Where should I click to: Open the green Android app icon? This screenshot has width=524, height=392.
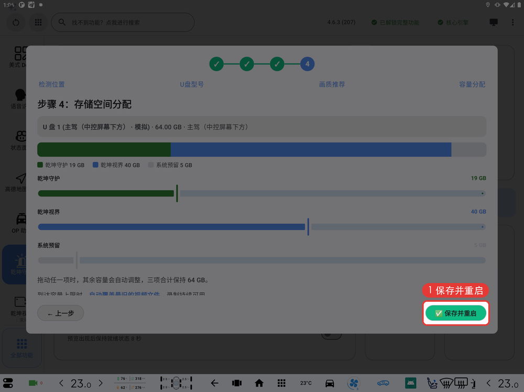[410, 383]
